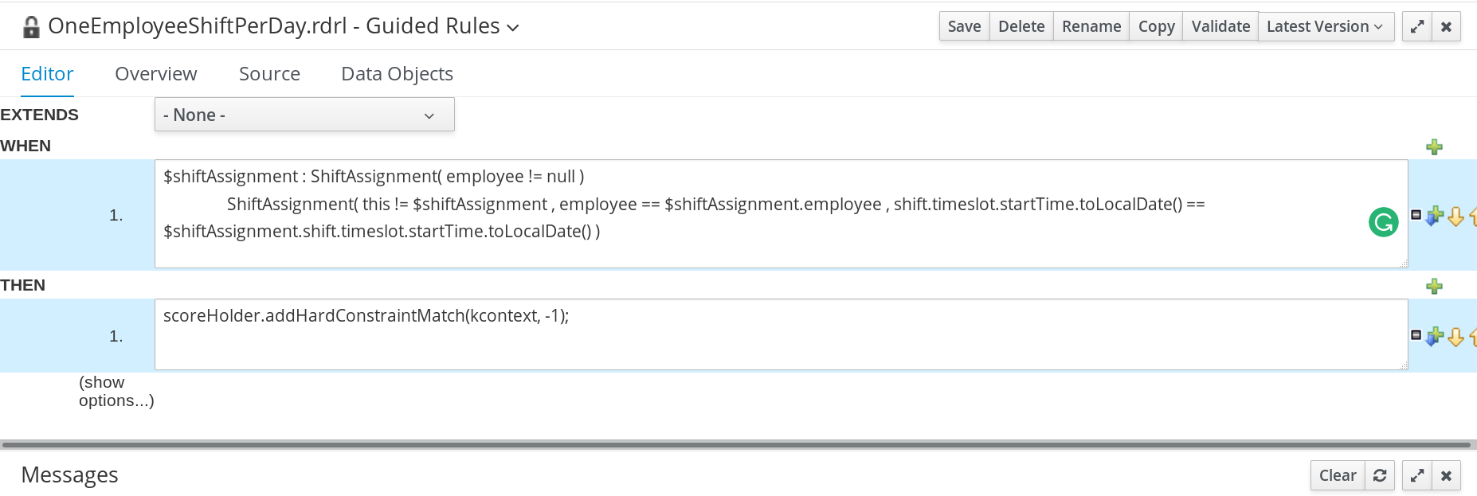
Task: Click the Rename button
Action: (1091, 26)
